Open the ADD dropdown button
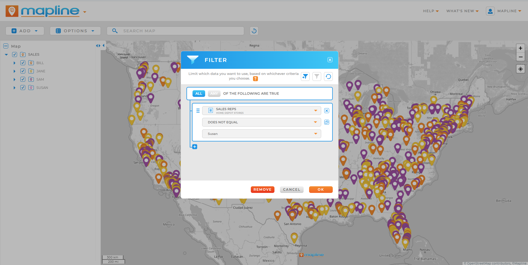This screenshot has width=528, height=265. [x=25, y=31]
